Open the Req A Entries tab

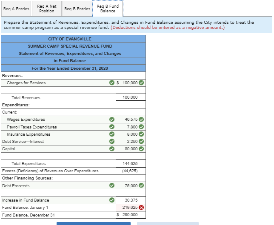coord(16,9)
